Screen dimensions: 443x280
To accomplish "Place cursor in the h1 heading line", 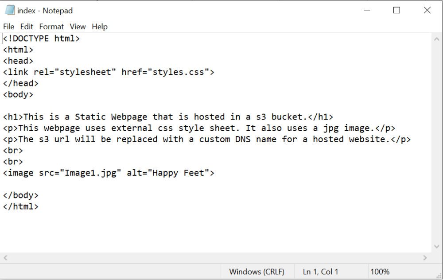I will click(x=168, y=117).
